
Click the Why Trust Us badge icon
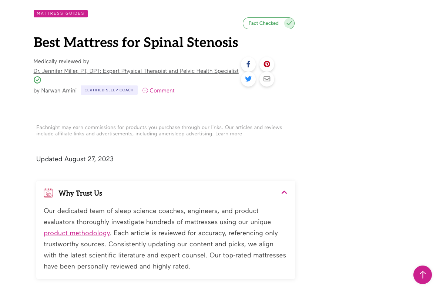click(48, 193)
